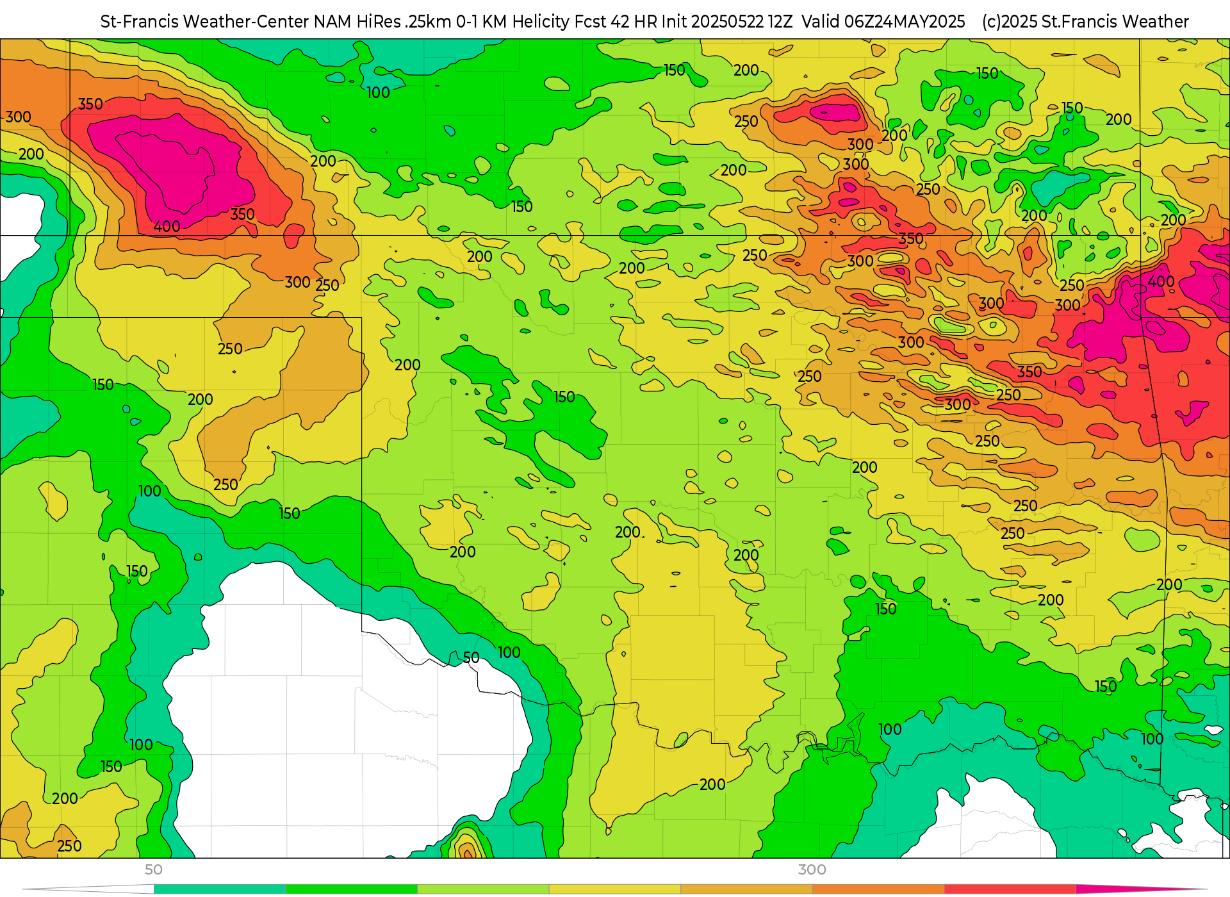This screenshot has height=897, width=1230.
Task: Click the '(c)2025 St.Francis Weather' copyright text
Action: (x=1085, y=22)
